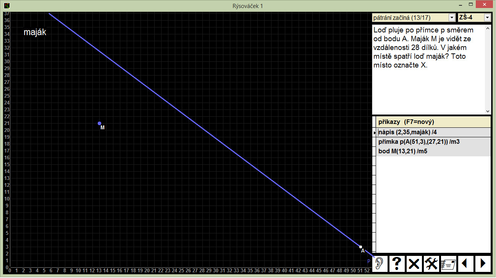
Task: Click the X delete icon in bottom toolbar
Action: click(x=414, y=264)
